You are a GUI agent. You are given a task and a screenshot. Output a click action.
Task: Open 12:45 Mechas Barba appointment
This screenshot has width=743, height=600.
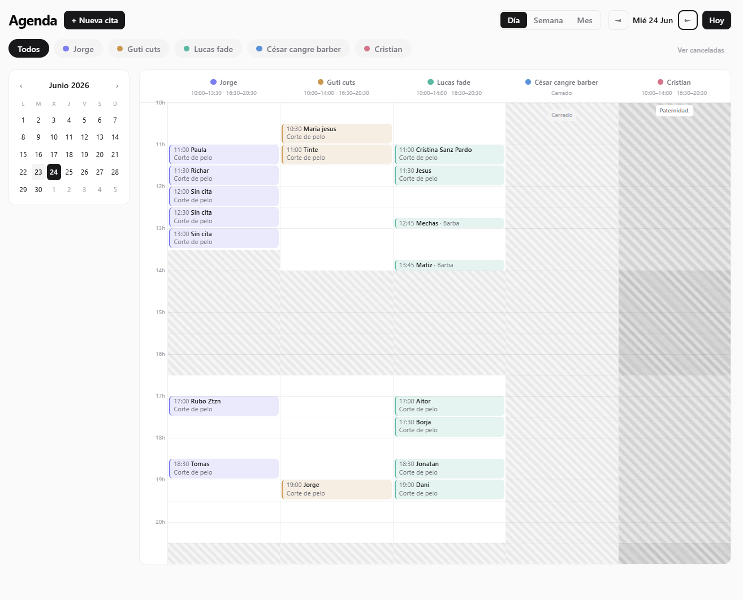pyautogui.click(x=449, y=223)
